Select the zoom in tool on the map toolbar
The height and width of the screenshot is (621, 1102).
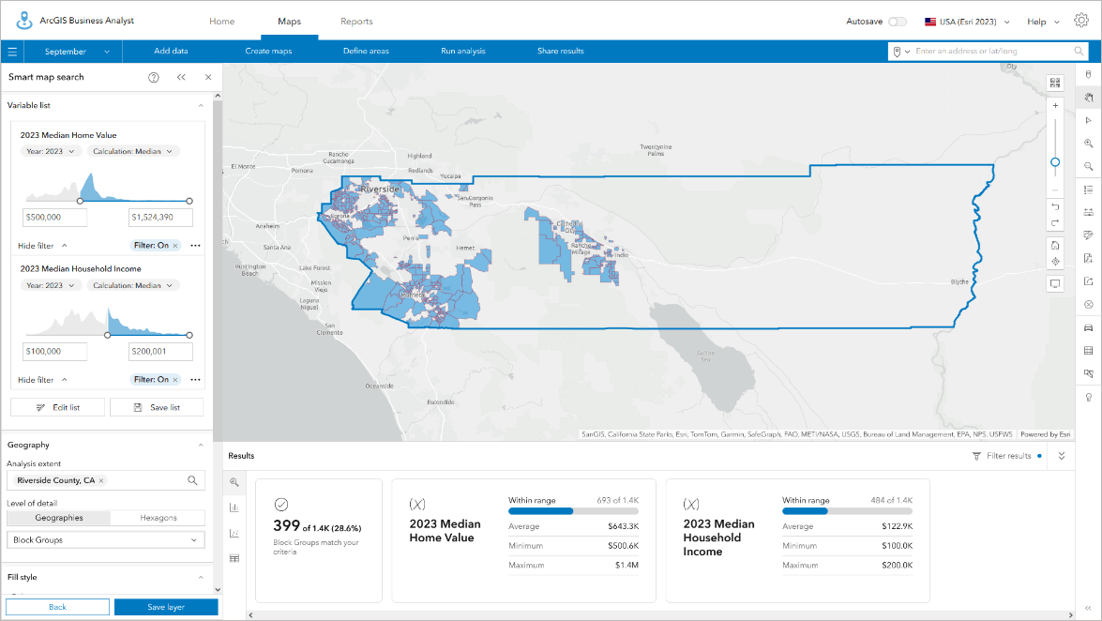[1089, 143]
